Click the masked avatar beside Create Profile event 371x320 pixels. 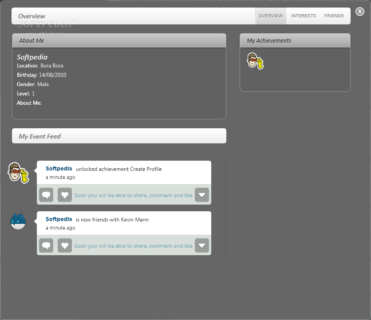18,173
